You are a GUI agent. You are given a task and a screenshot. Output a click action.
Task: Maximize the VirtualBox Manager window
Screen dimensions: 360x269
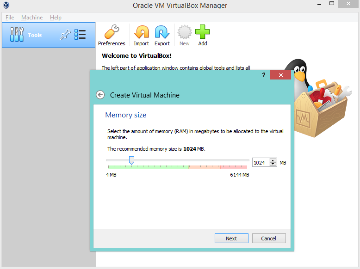point(331,4)
